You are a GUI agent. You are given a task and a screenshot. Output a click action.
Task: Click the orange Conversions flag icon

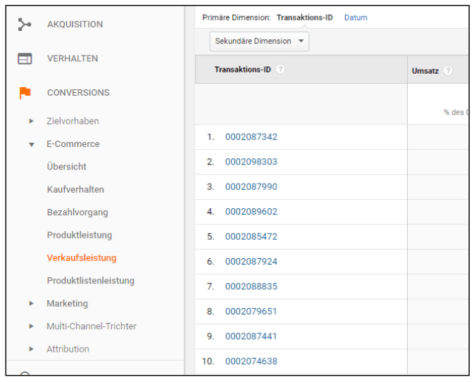[25, 93]
